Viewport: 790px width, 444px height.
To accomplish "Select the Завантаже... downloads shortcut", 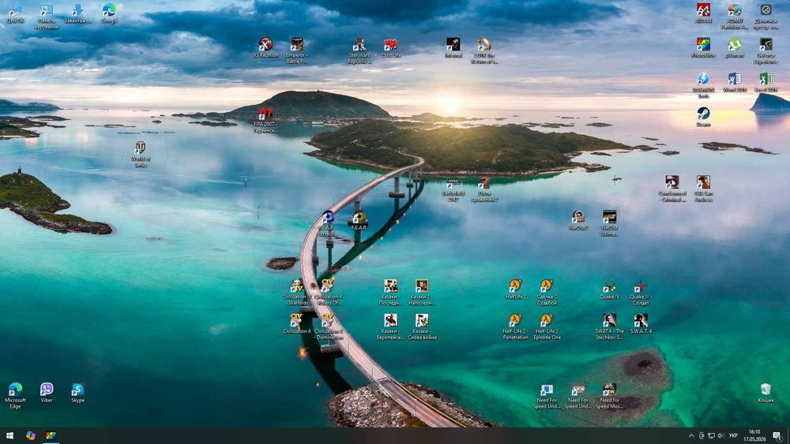I will coord(77,13).
